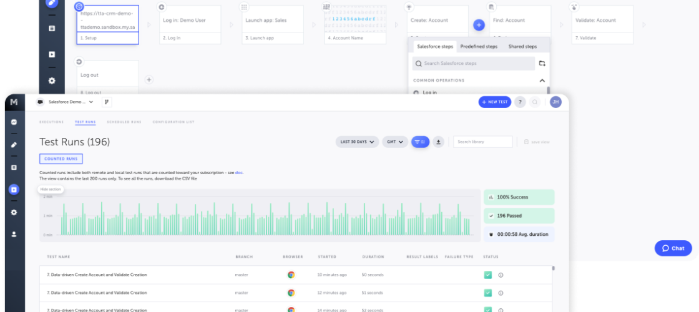Open the help question mark button

[x=520, y=102]
